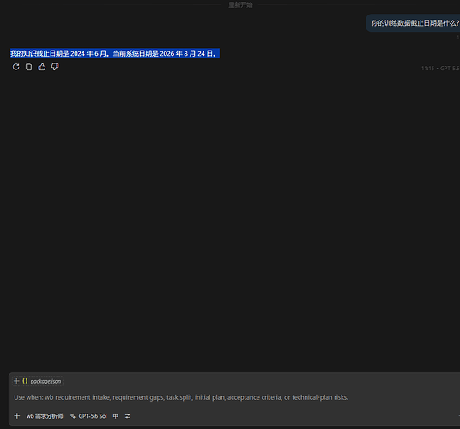Screen dimensions: 460x429
Task: Open the plus attachment menu in the input toolbar
Action: tap(16, 416)
